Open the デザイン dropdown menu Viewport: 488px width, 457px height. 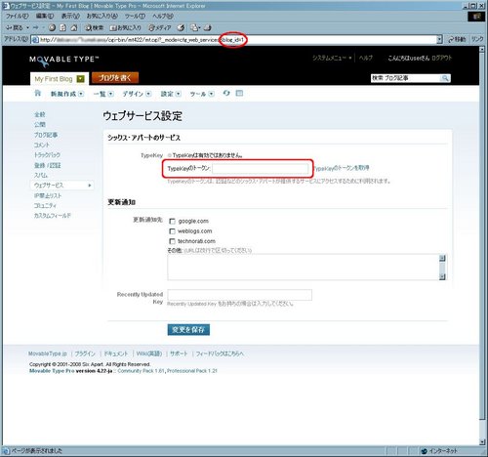point(137,94)
